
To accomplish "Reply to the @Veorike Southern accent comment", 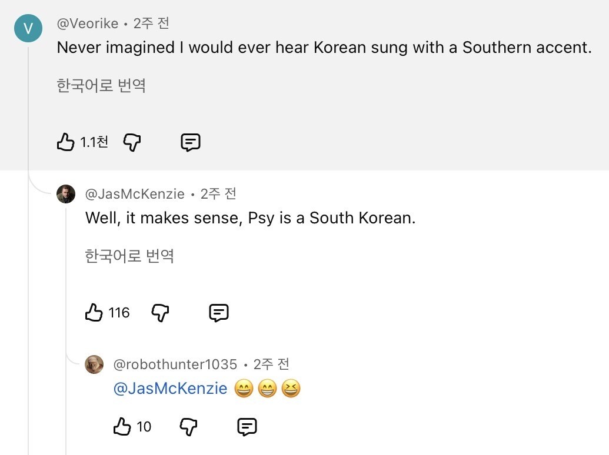I will [x=191, y=142].
